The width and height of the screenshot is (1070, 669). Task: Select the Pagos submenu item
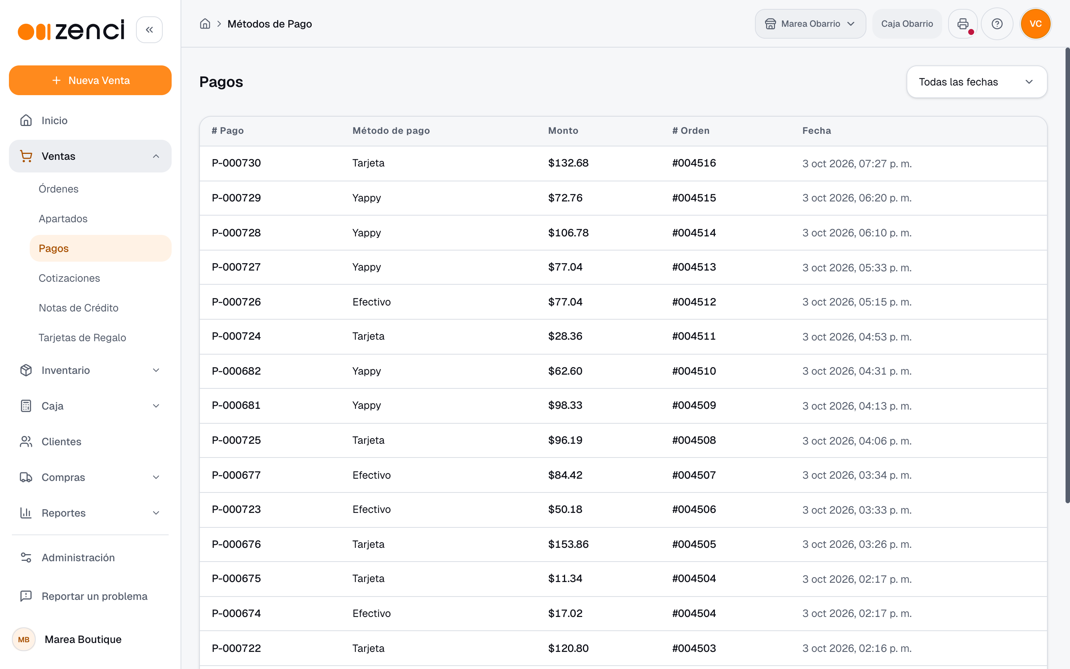click(100, 248)
